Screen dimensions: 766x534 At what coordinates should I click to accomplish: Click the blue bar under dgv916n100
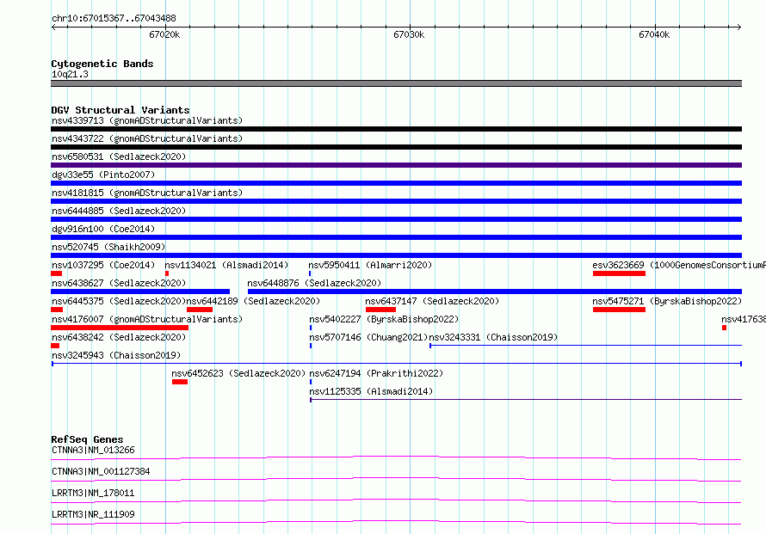[396, 237]
